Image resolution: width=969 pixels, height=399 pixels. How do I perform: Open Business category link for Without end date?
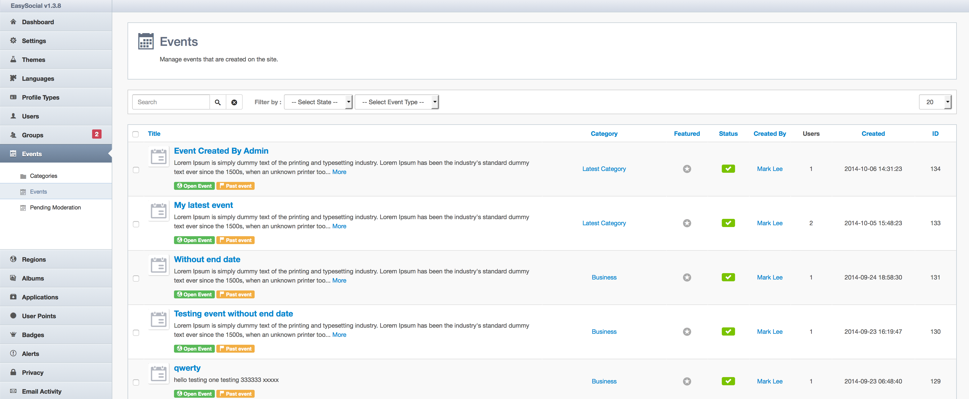click(x=604, y=277)
